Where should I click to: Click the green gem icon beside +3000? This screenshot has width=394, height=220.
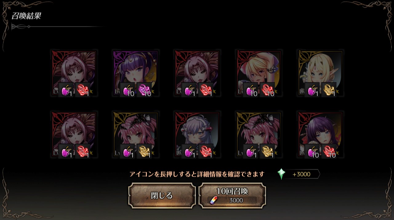(x=281, y=174)
